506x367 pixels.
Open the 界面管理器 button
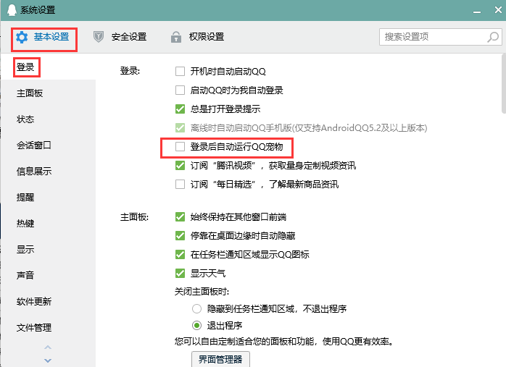220,359
